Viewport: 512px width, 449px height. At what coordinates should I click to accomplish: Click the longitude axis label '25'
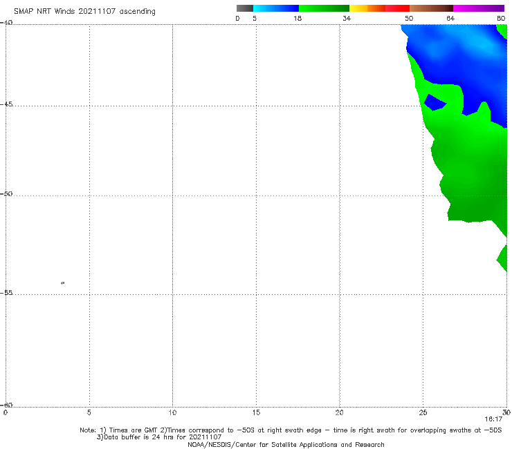click(x=423, y=412)
